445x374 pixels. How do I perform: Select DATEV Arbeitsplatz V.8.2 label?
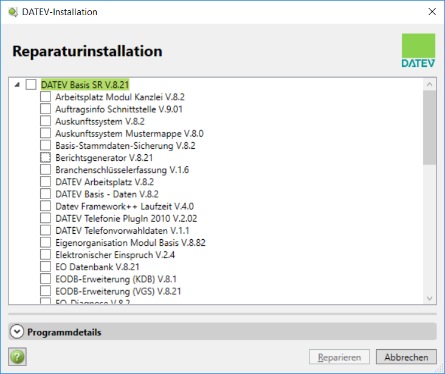[105, 182]
